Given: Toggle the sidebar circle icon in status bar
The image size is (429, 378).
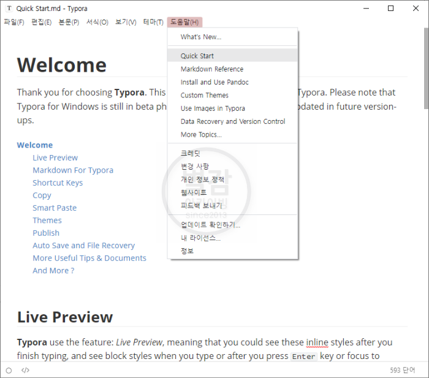Looking at the screenshot, I should click(x=9, y=370).
